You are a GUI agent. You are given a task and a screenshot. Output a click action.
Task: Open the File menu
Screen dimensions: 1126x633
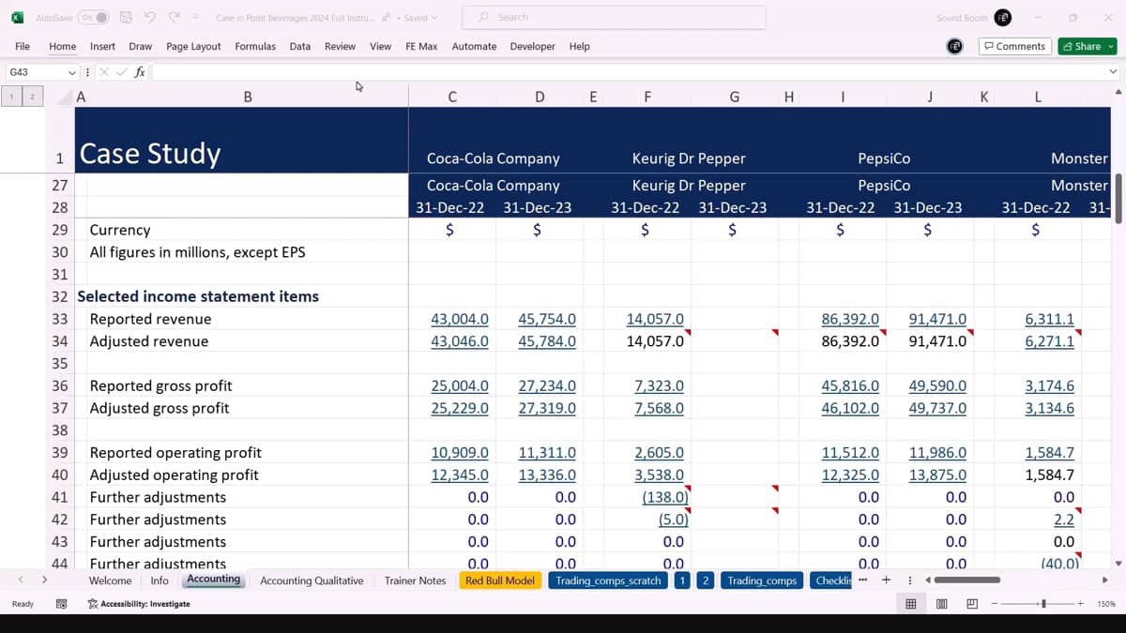(x=23, y=46)
